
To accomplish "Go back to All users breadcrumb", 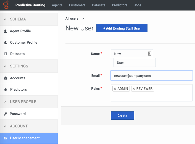I will tap(72, 19).
